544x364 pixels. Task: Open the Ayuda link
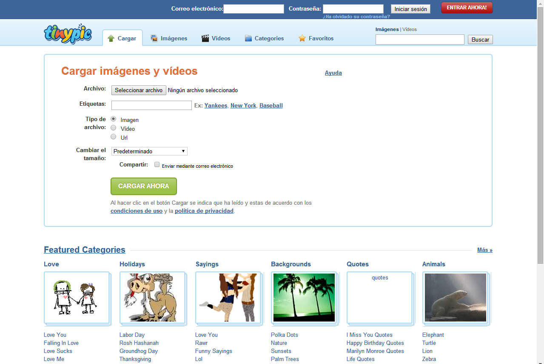333,73
